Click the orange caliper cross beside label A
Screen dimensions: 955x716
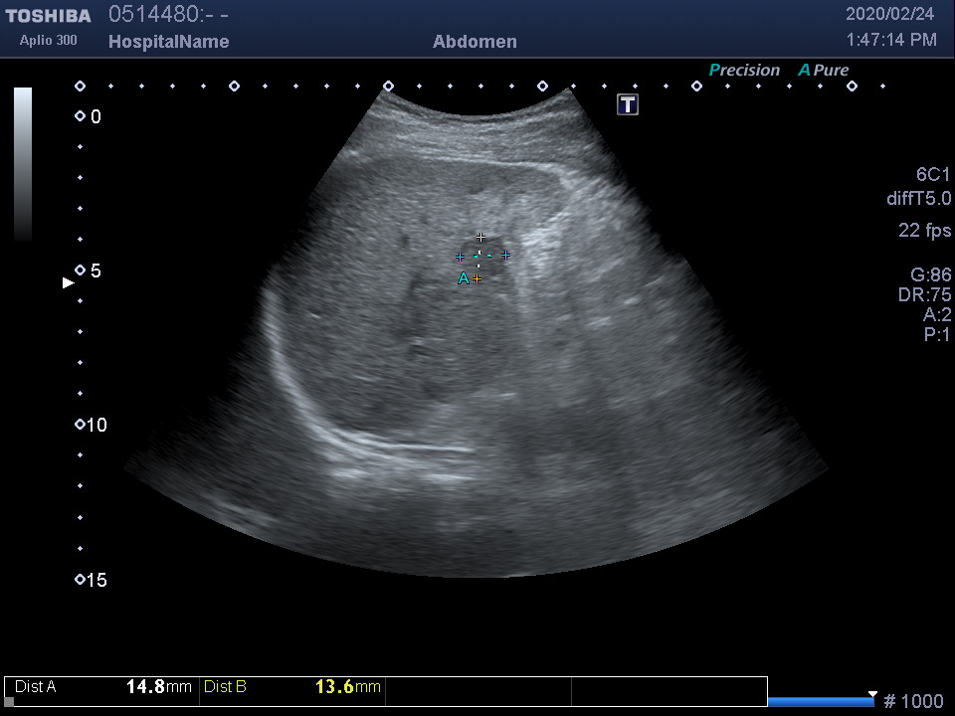477,279
